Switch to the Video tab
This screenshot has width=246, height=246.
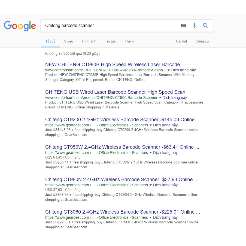click(x=69, y=41)
